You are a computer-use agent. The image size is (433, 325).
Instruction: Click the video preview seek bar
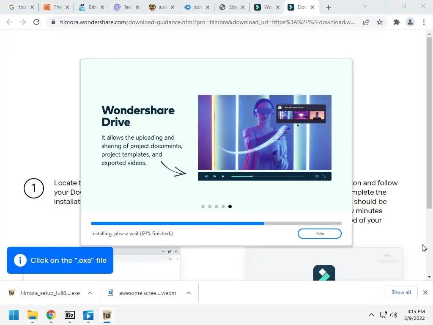[x=268, y=176]
